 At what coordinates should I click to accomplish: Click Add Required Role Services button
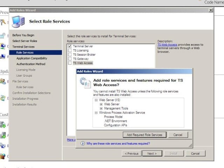(x=145, y=135)
